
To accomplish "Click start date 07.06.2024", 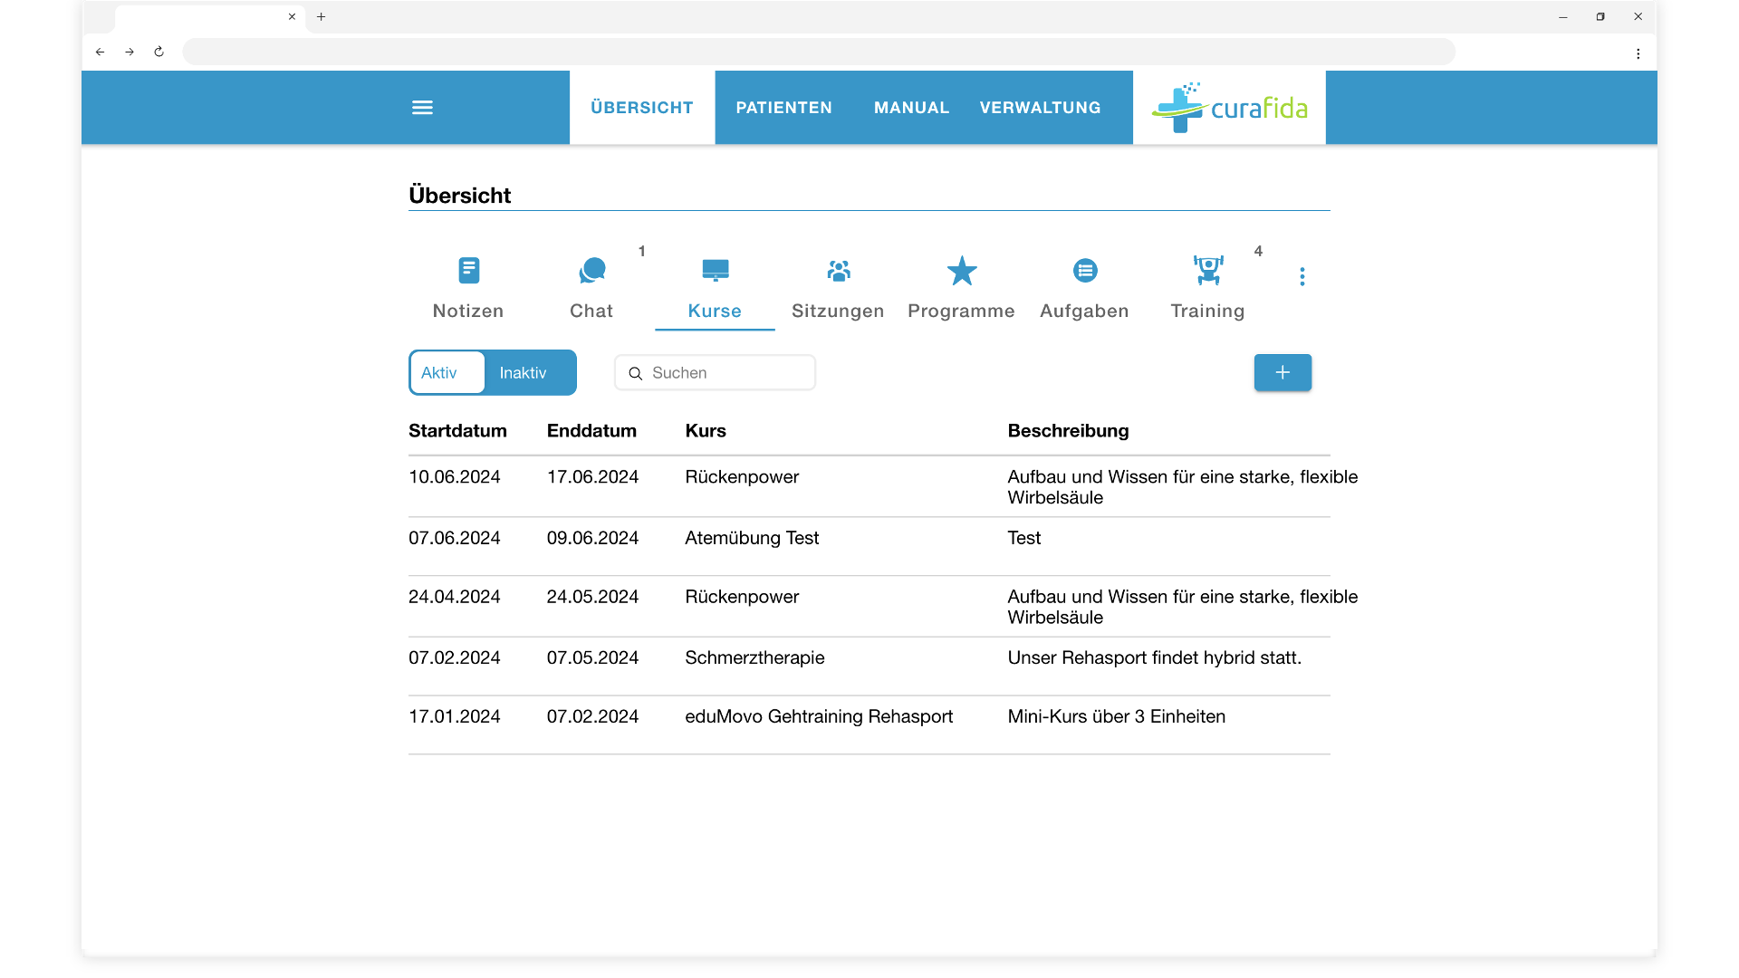I will [454, 538].
